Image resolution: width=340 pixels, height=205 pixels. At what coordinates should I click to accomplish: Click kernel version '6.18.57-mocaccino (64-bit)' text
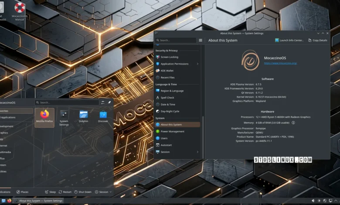tap(271, 97)
